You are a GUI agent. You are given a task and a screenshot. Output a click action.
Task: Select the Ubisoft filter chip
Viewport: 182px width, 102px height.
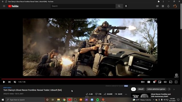click(141, 89)
